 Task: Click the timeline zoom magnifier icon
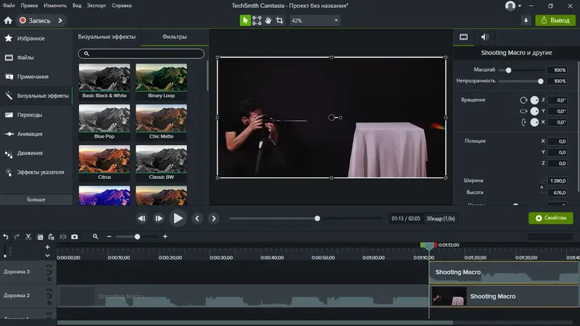coord(95,237)
